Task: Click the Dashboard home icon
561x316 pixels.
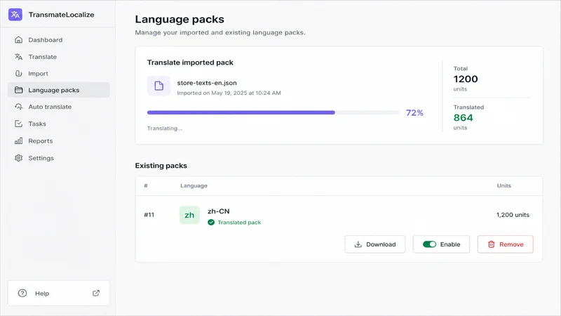Action: (19, 40)
